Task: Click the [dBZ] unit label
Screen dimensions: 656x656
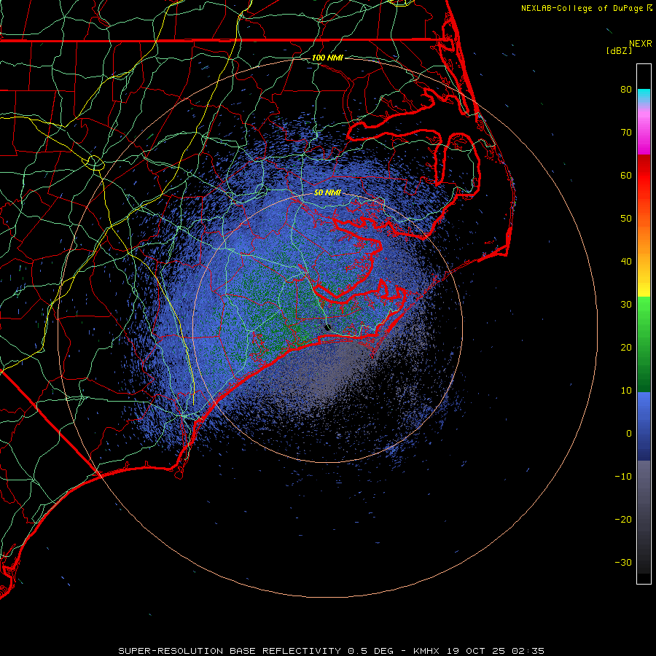Action: [619, 51]
